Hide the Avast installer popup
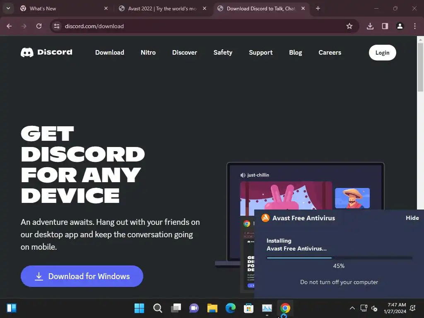 [x=412, y=218]
